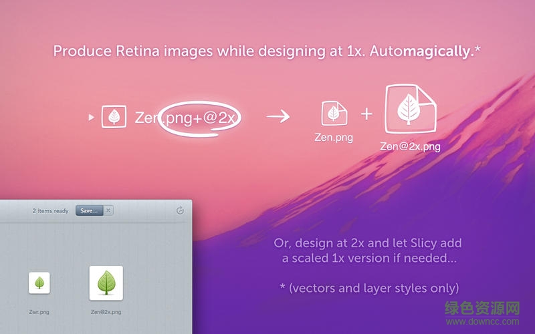
Task: Click the circular refresh icon
Action: [180, 210]
